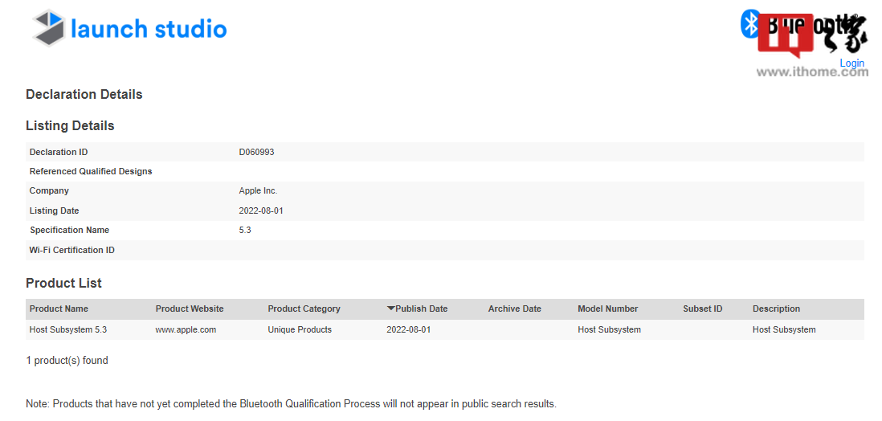Click the Apple Inc. company value

(x=258, y=190)
